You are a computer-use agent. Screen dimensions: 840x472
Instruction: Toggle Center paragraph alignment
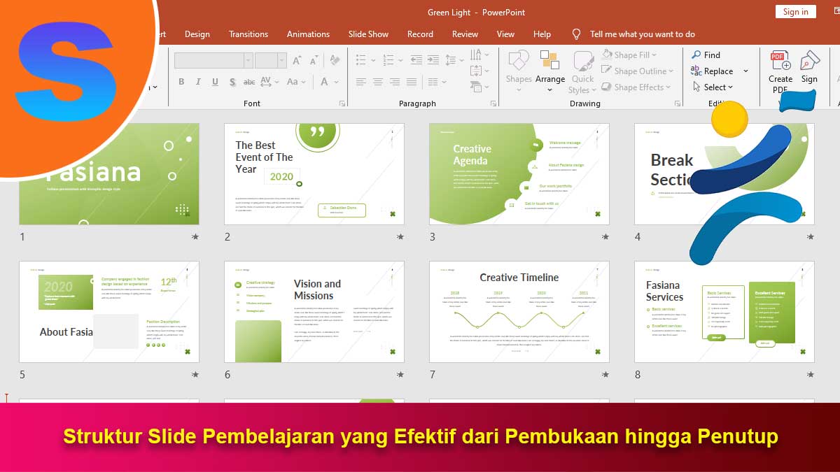[377, 82]
